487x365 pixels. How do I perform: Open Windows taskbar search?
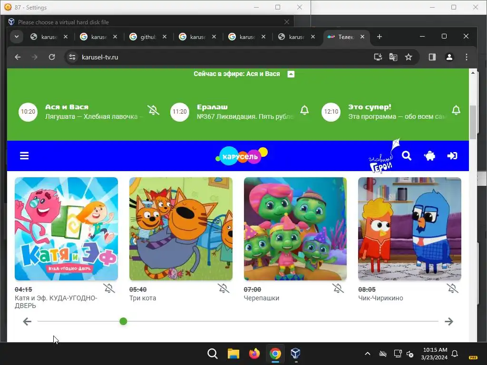[x=213, y=354]
